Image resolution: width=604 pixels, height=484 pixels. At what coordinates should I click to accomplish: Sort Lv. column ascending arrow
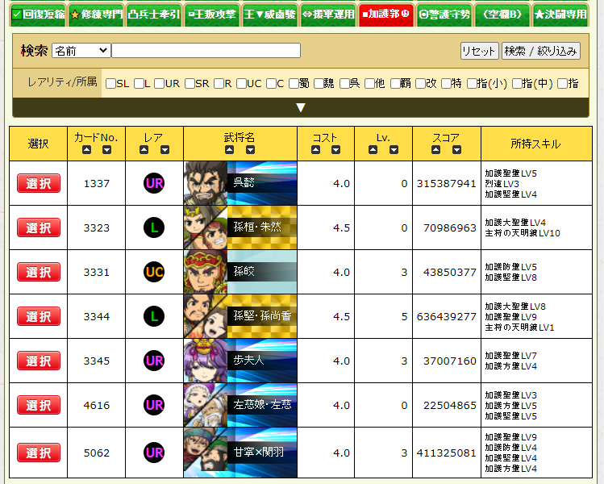point(373,149)
